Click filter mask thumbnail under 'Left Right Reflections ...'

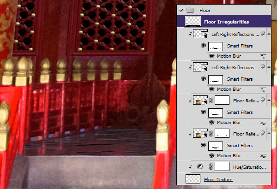pyautogui.click(x=216, y=47)
